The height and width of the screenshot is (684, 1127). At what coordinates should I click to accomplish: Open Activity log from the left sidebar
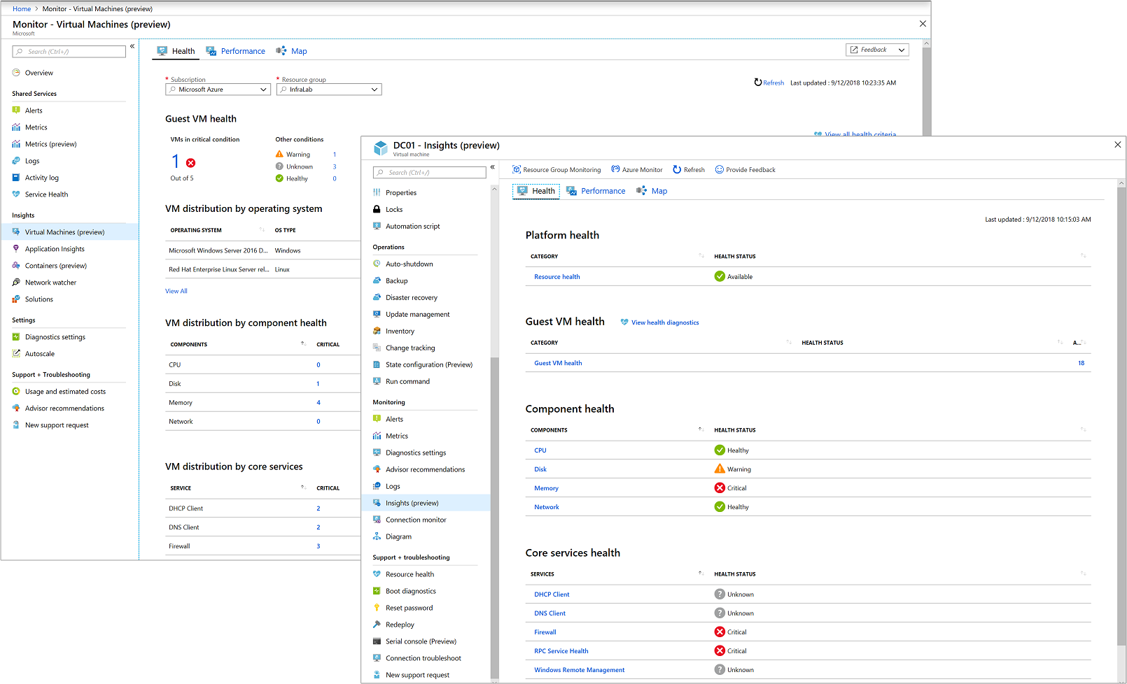[x=41, y=177]
